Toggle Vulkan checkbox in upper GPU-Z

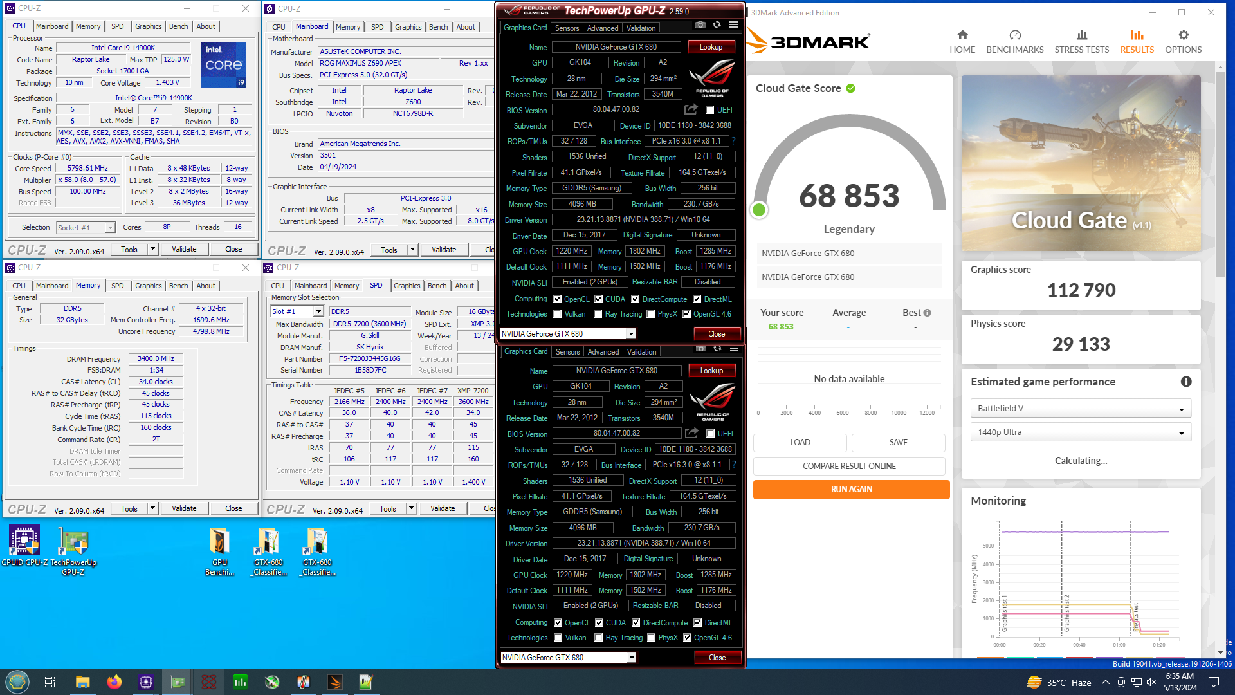click(x=558, y=314)
